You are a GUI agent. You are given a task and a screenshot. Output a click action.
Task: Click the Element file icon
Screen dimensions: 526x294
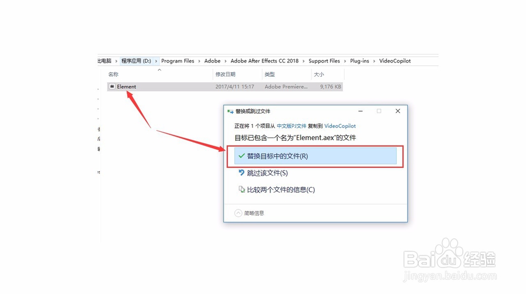(x=112, y=87)
